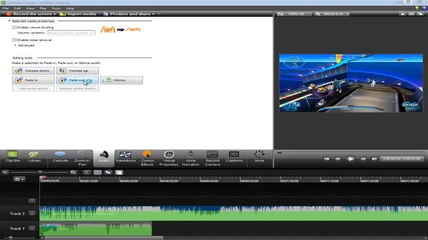Click the leftmost icon at the preview toolbar's right end

(403, 14)
